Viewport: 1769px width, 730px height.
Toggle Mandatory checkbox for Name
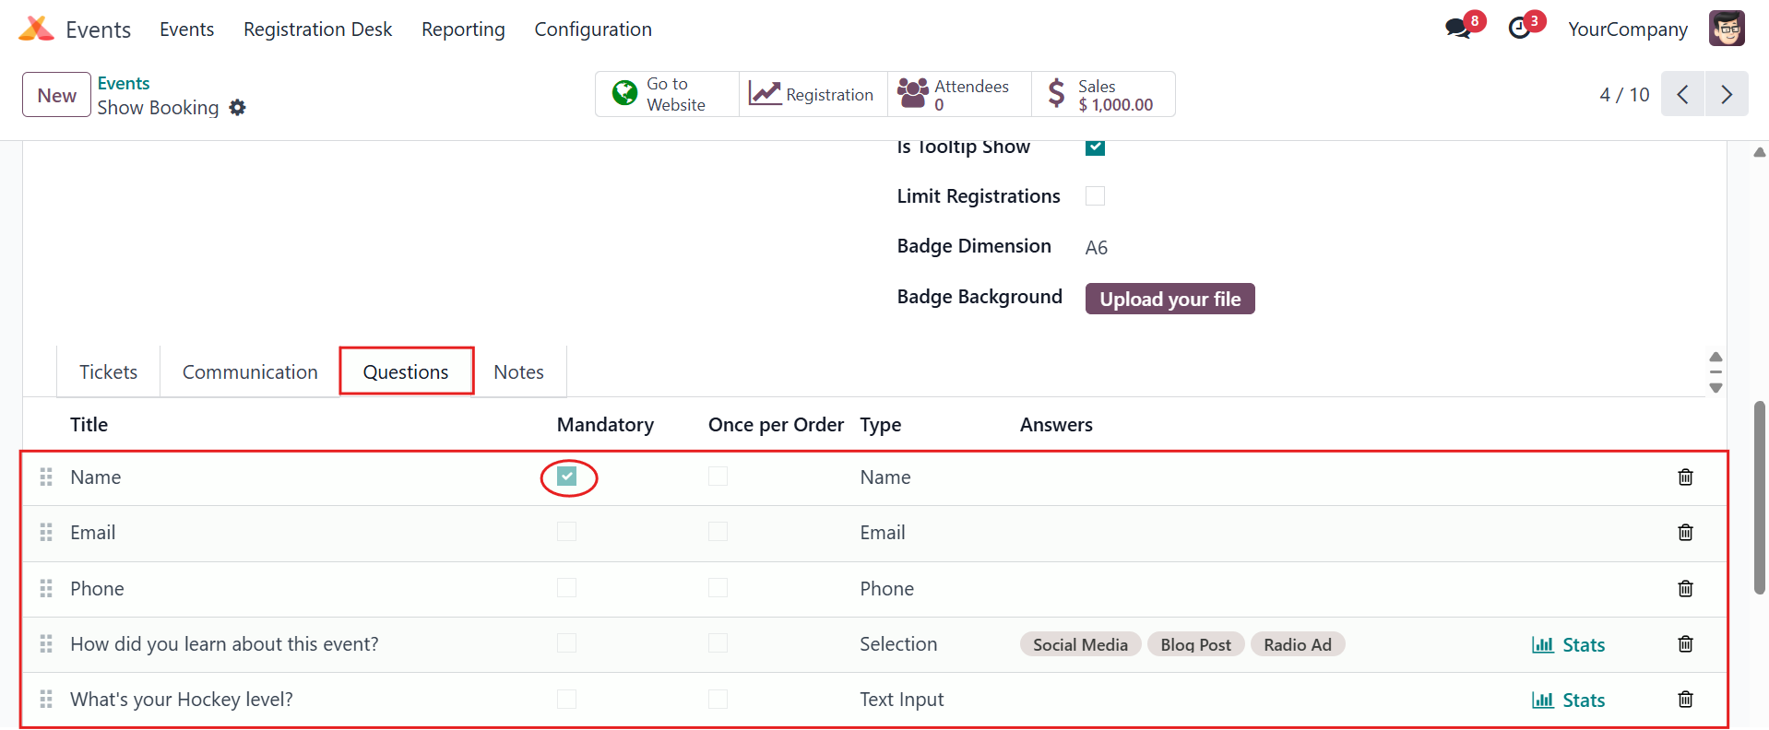point(566,477)
